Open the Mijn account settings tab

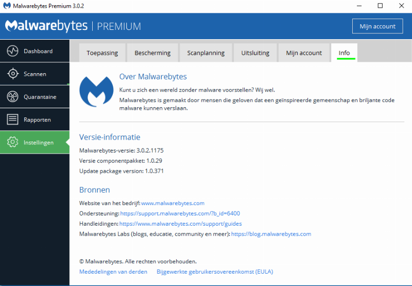point(304,53)
